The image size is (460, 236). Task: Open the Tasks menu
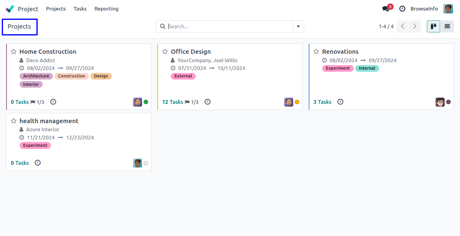click(80, 9)
